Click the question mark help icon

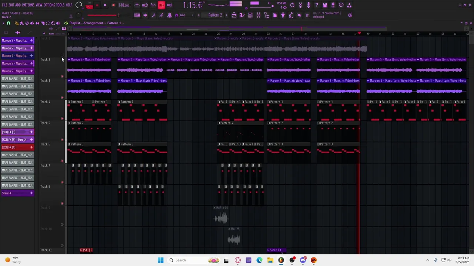coord(317,5)
